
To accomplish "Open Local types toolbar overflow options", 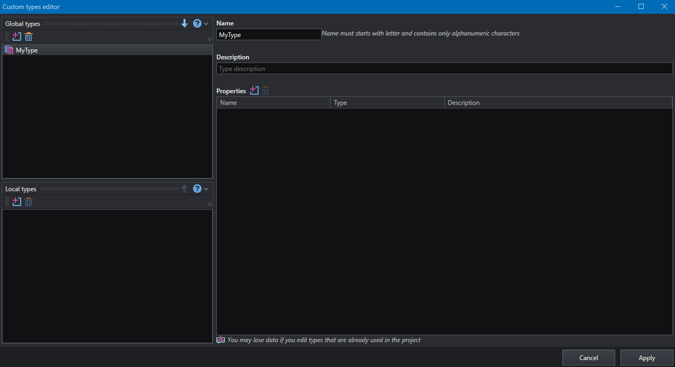I will [209, 203].
